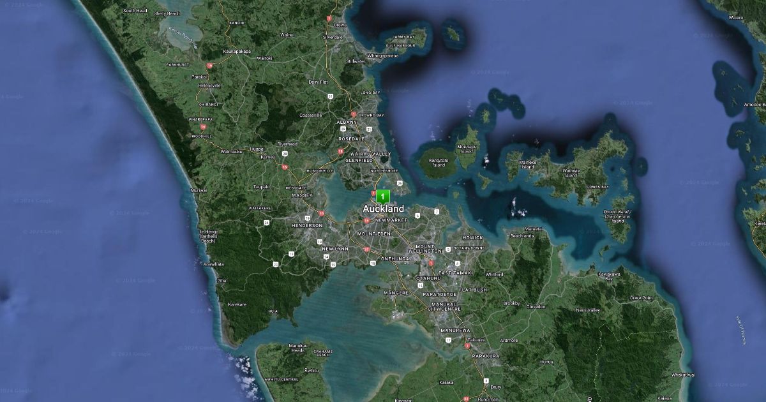Click the route 1 shield near Orewa
The width and height of the screenshot is (766, 402).
(329, 19)
